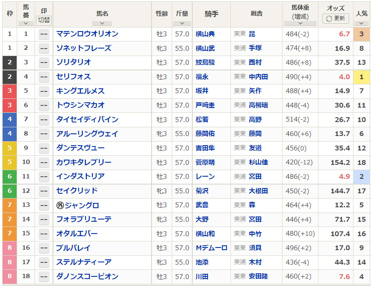This screenshot has height=286, width=371.
Task: Click the yellow 1 popularity cell
Action: 361,77
